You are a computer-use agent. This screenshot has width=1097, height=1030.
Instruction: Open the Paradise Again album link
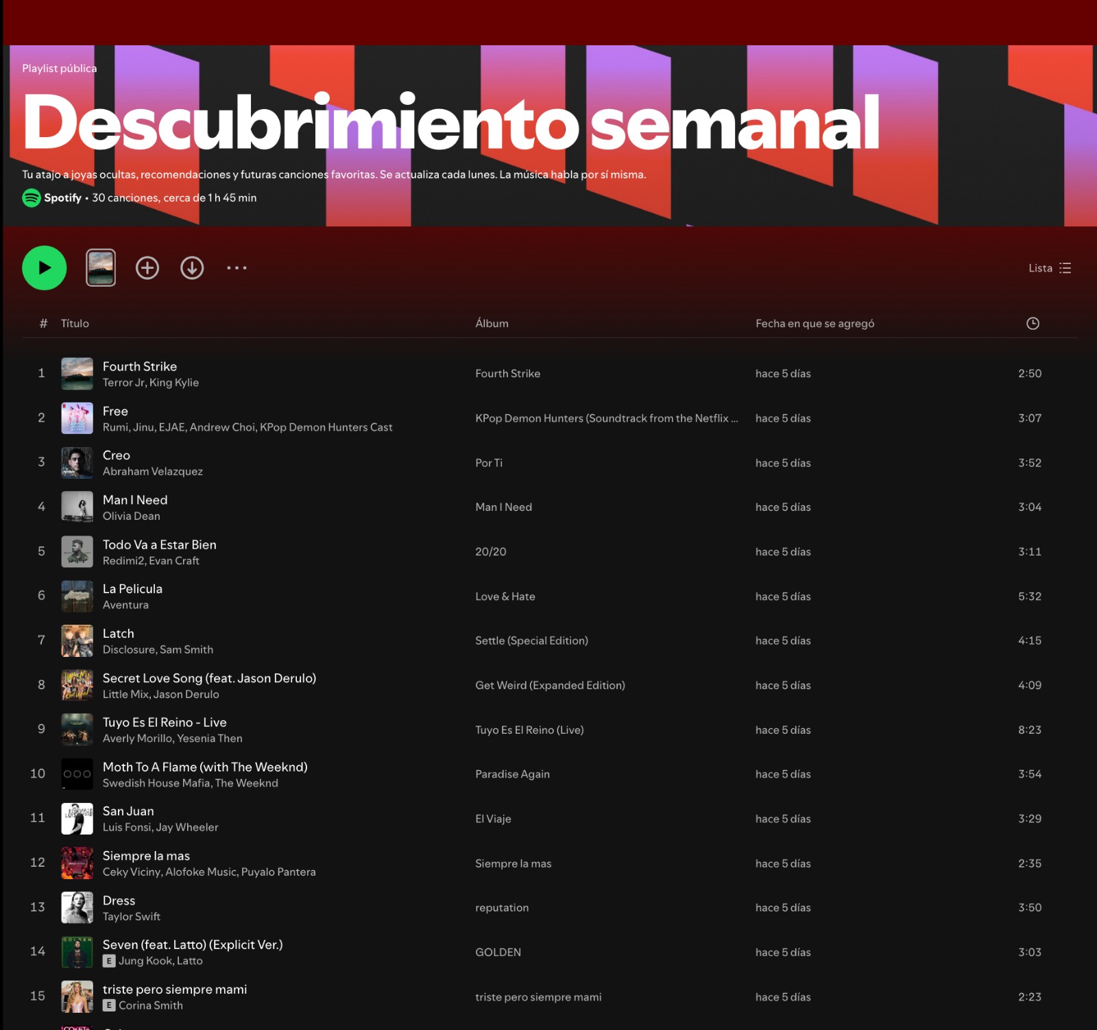(512, 774)
